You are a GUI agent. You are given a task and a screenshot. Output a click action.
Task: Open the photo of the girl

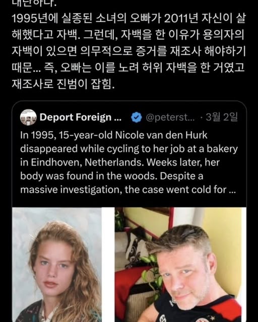click(x=57, y=265)
